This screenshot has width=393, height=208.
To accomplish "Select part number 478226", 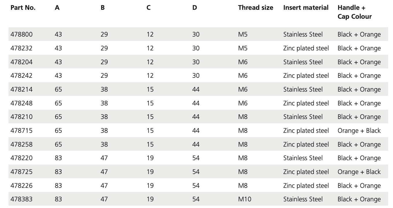I will point(22,186).
